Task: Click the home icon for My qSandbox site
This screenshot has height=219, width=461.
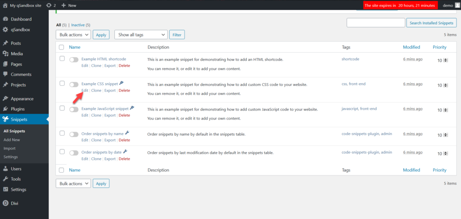Action: coord(5,5)
